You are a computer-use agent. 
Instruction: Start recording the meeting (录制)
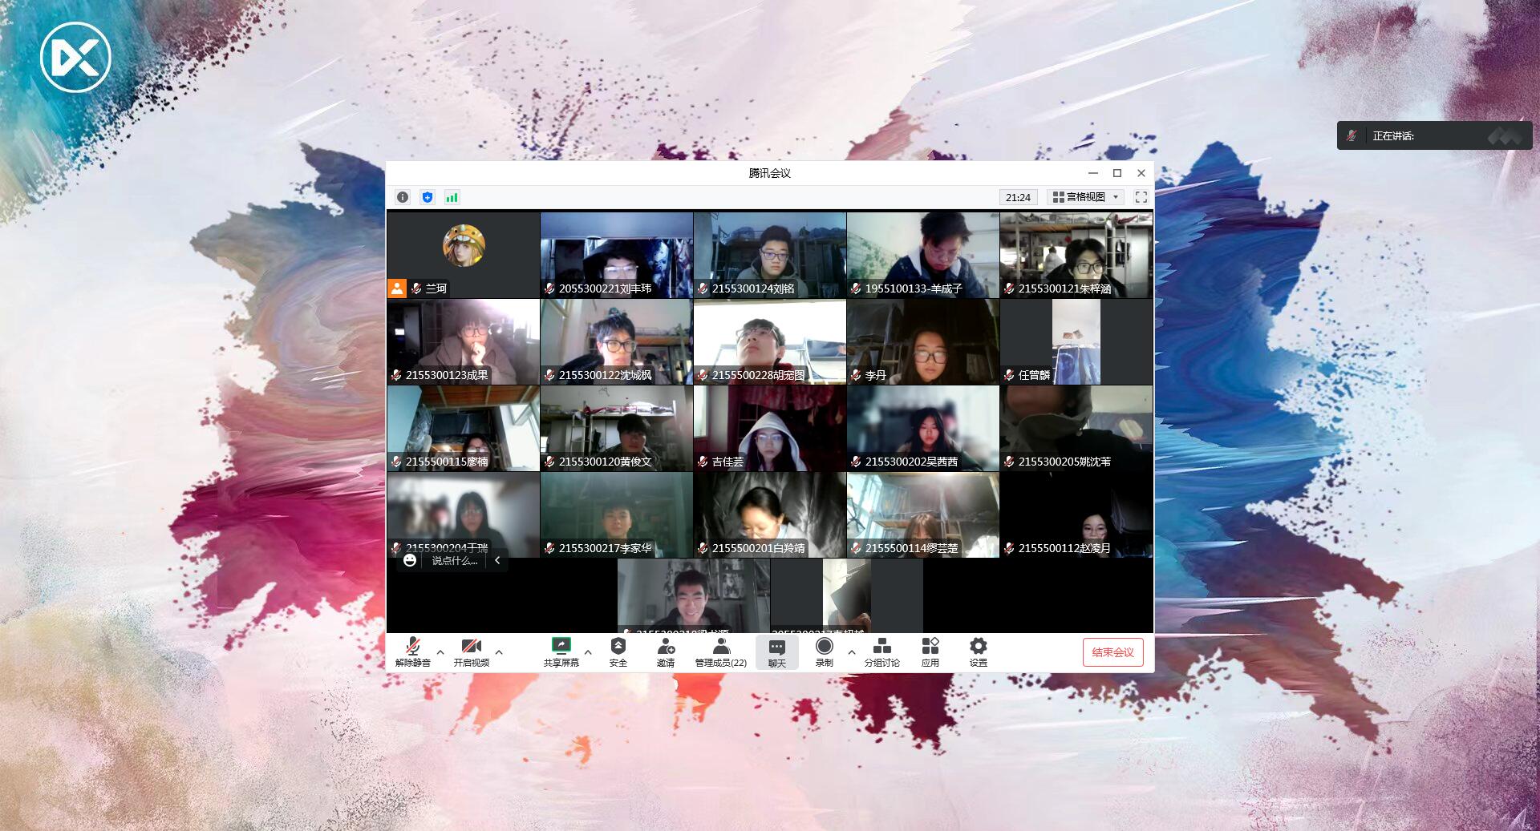(x=824, y=652)
